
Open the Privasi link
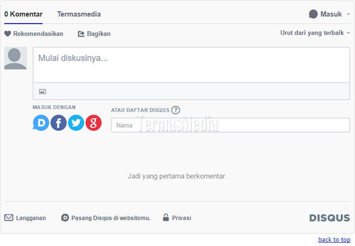181,218
